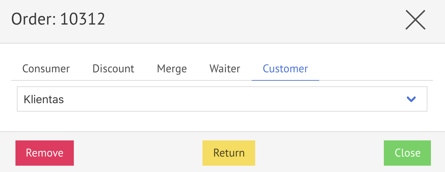This screenshot has height=172, width=445.
Task: Click the blue chevron arrow icon
Action: (x=411, y=99)
